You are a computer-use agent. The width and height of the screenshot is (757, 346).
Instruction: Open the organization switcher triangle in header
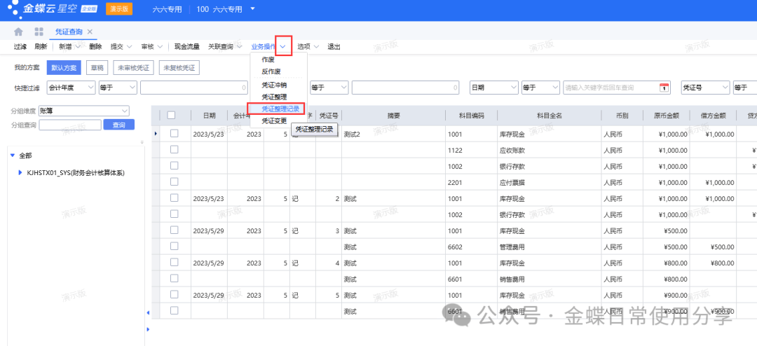coord(252,9)
